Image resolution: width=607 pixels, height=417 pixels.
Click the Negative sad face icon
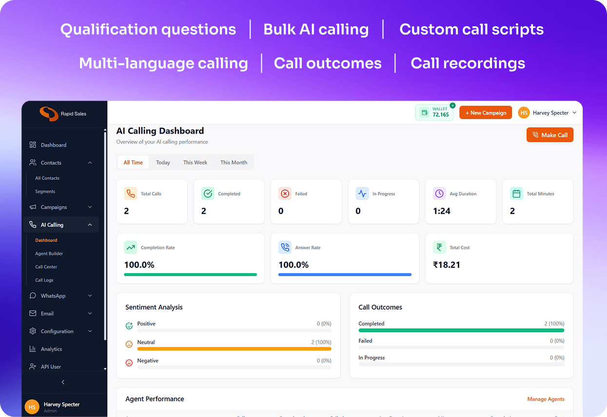(129, 363)
